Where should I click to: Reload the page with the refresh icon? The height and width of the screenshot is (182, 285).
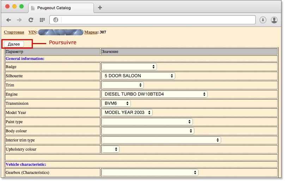[x=31, y=20]
